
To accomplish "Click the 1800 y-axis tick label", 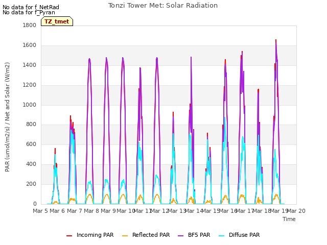I will (x=30, y=25).
